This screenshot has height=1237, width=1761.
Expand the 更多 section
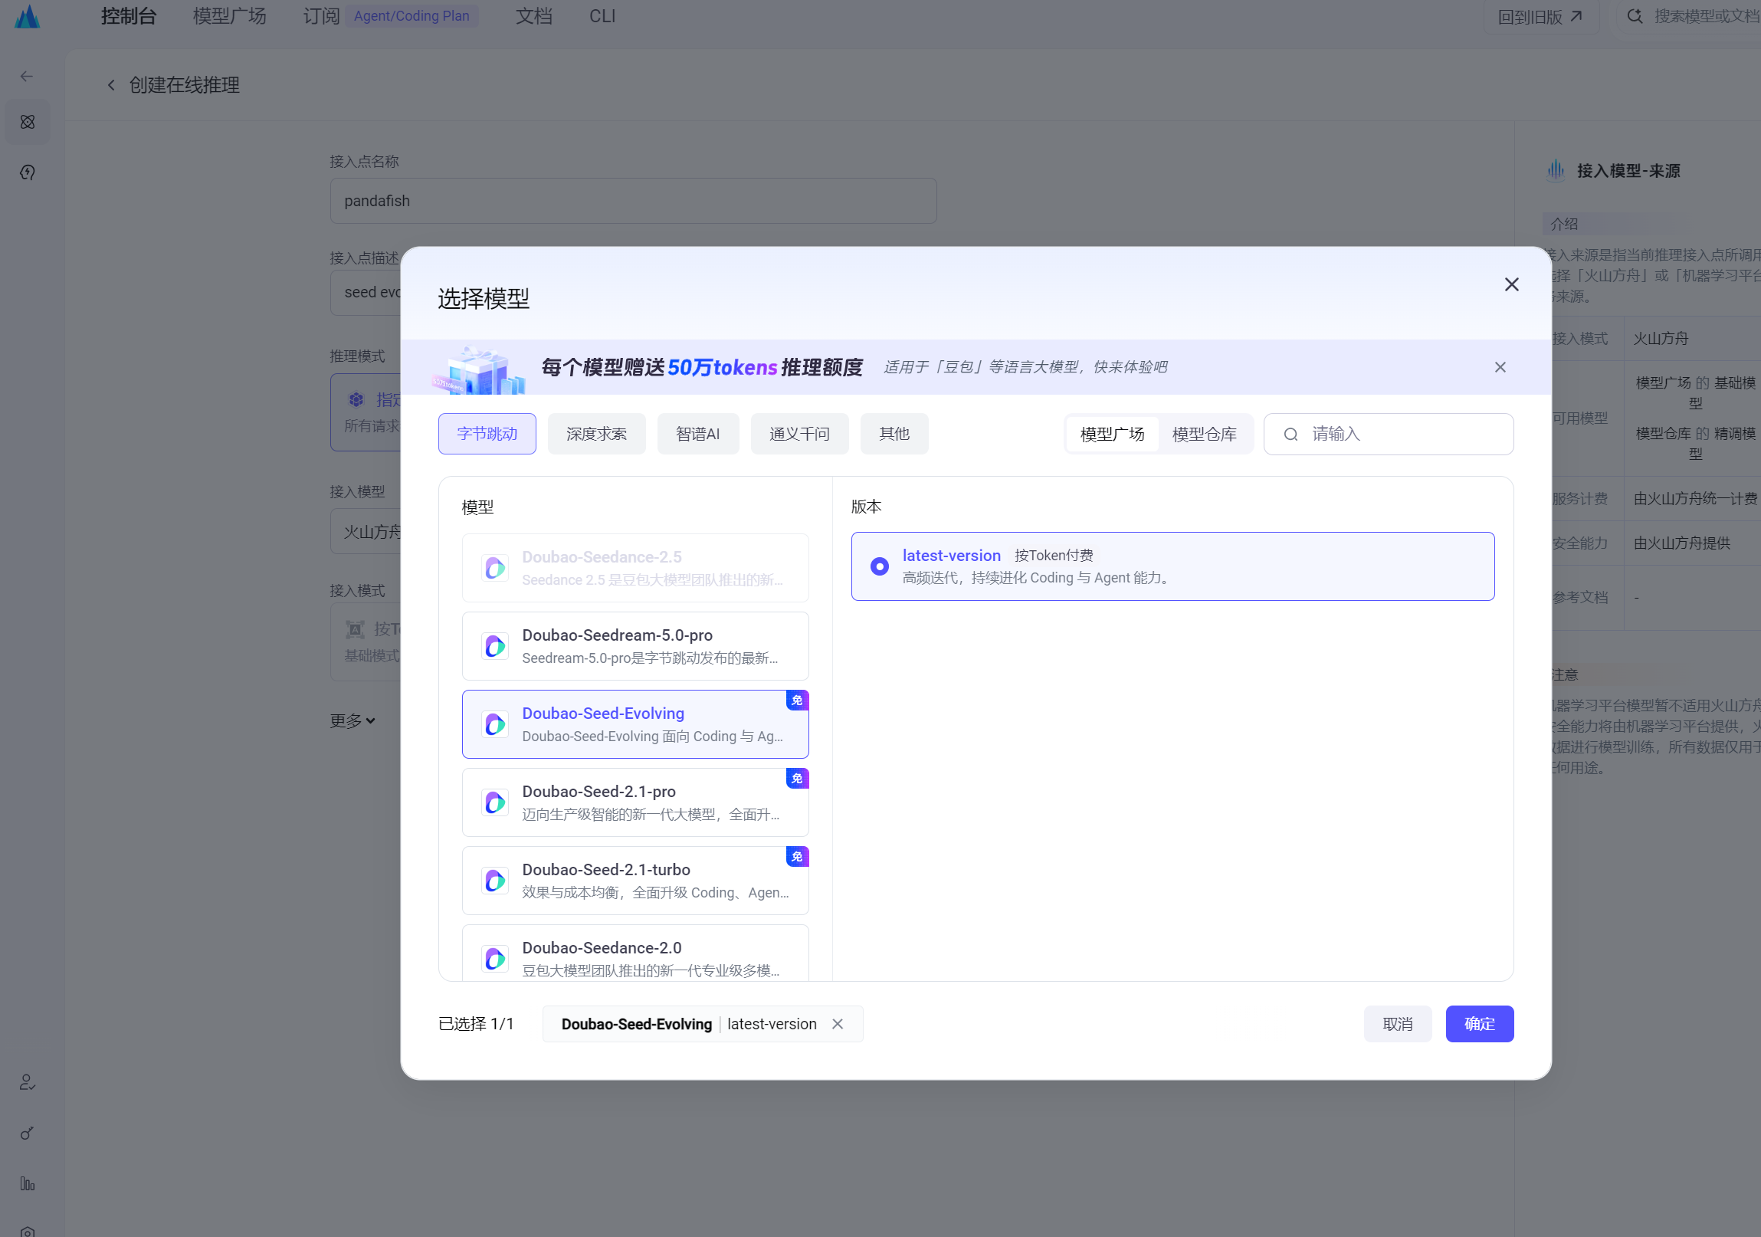pyautogui.click(x=353, y=721)
